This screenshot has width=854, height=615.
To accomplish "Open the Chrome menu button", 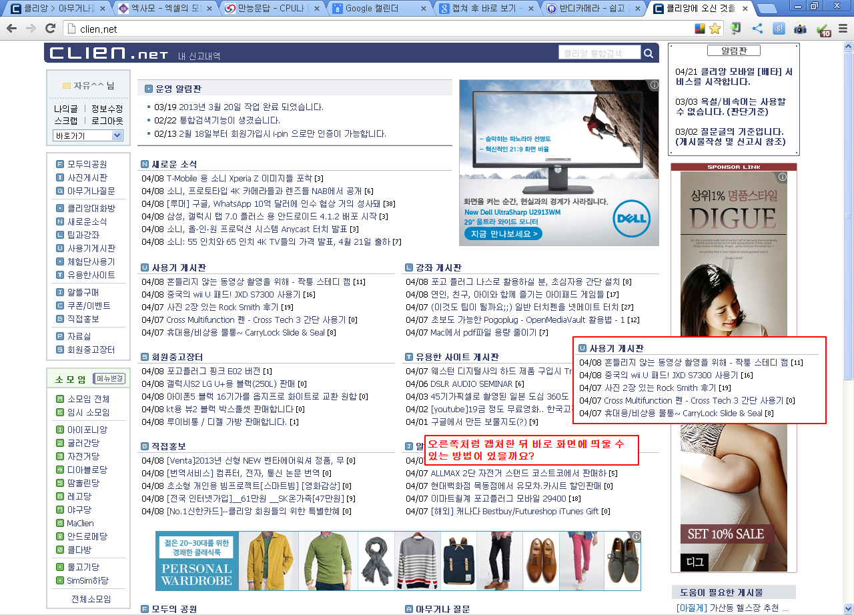I will pyautogui.click(x=843, y=29).
